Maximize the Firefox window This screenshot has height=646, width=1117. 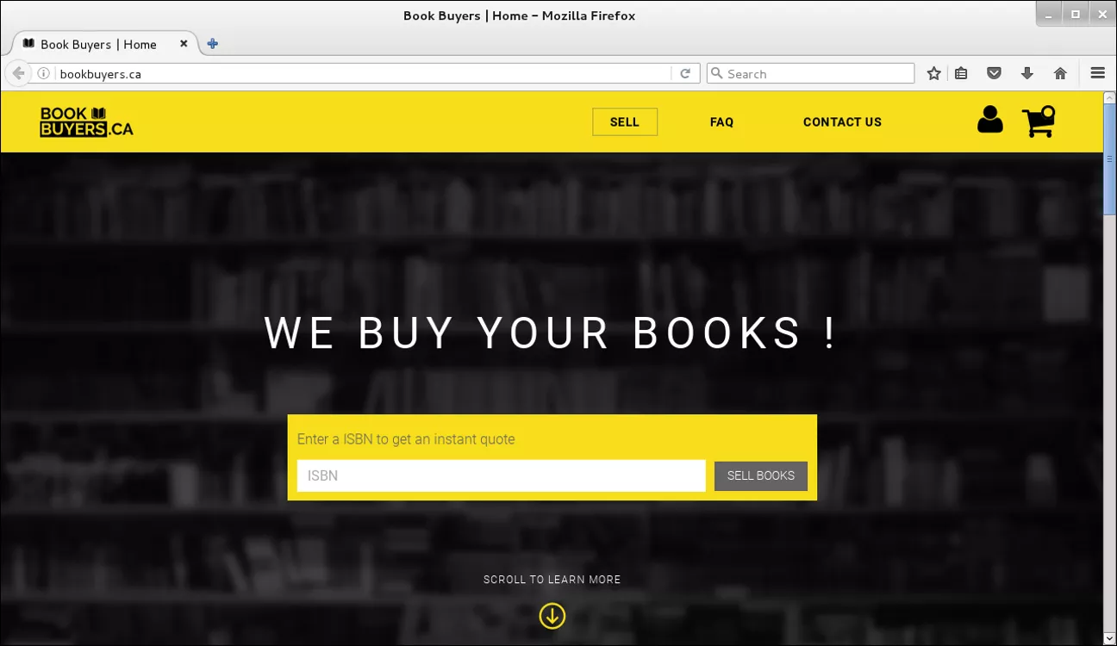[x=1076, y=14]
